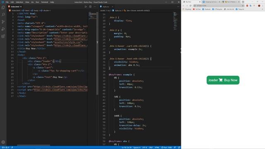Click the feedback icon in the status bar
265x149 pixels.
coord(175,147)
